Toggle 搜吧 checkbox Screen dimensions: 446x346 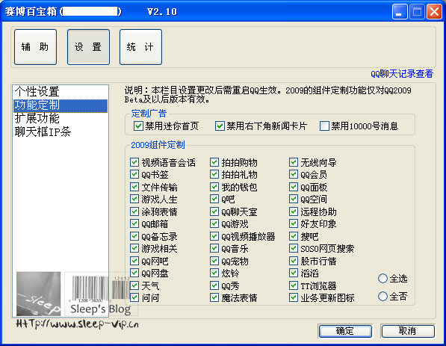point(294,236)
